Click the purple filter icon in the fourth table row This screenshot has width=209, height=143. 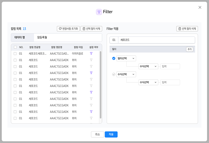pos(91,73)
